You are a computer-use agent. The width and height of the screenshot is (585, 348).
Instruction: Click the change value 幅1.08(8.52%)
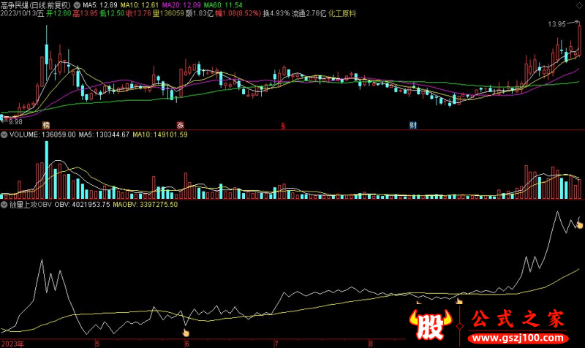[238, 13]
